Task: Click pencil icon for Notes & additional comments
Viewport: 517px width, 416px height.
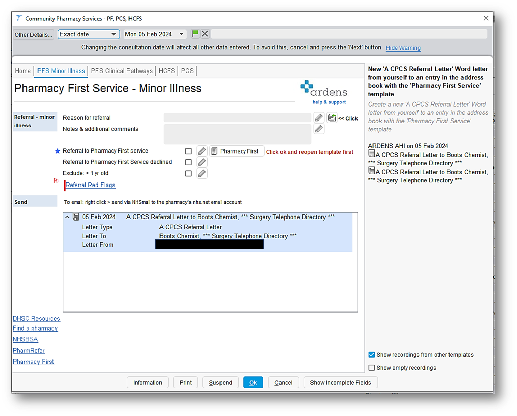Action: [x=319, y=129]
